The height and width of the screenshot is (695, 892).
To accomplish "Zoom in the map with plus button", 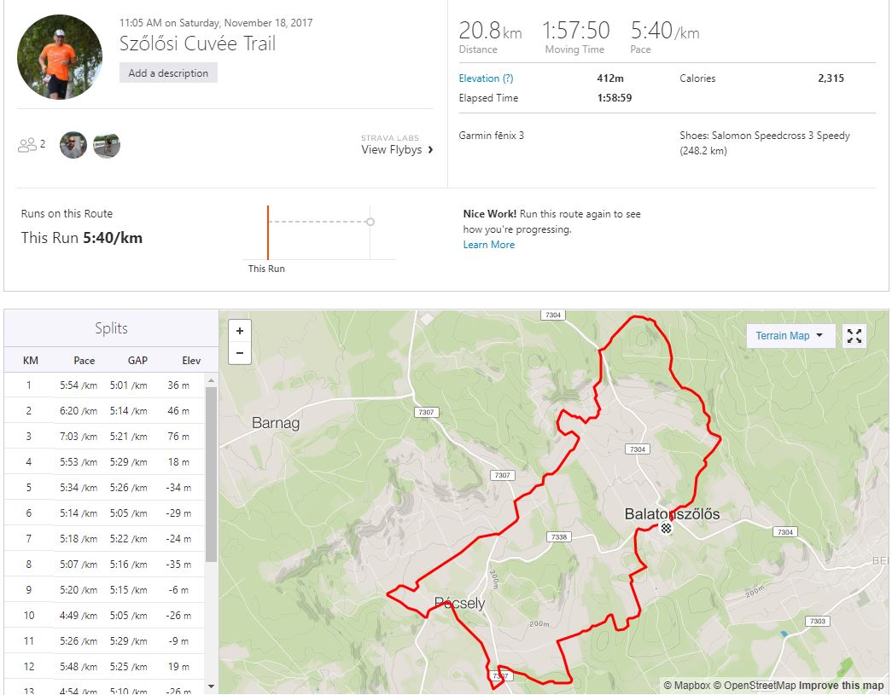I will [240, 331].
